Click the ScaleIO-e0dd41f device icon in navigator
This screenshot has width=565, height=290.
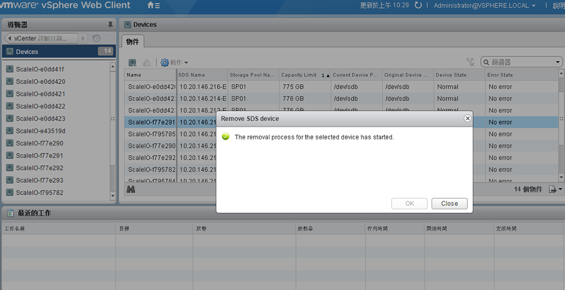click(x=10, y=69)
